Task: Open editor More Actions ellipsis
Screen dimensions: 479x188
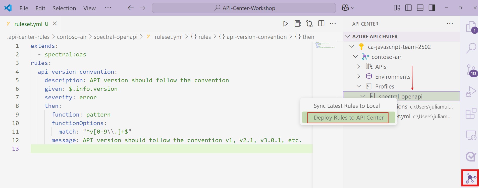Action: tap(333, 23)
